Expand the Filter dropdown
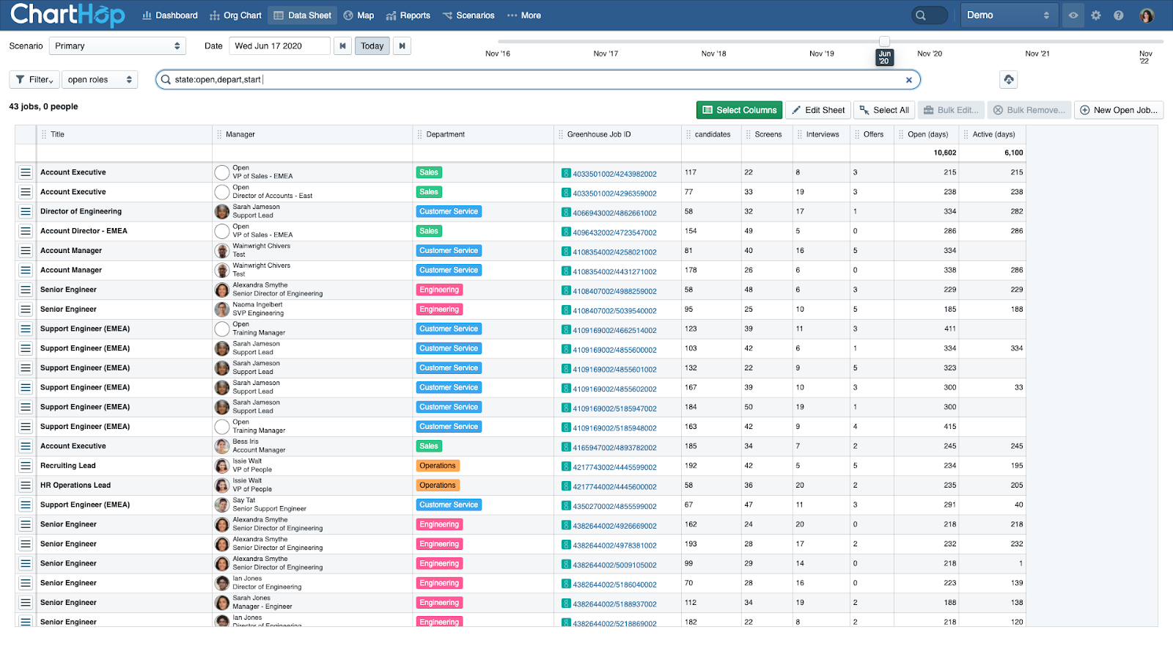 click(34, 79)
